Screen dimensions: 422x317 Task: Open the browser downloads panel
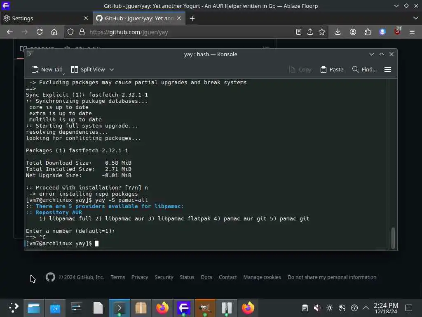(x=338, y=32)
